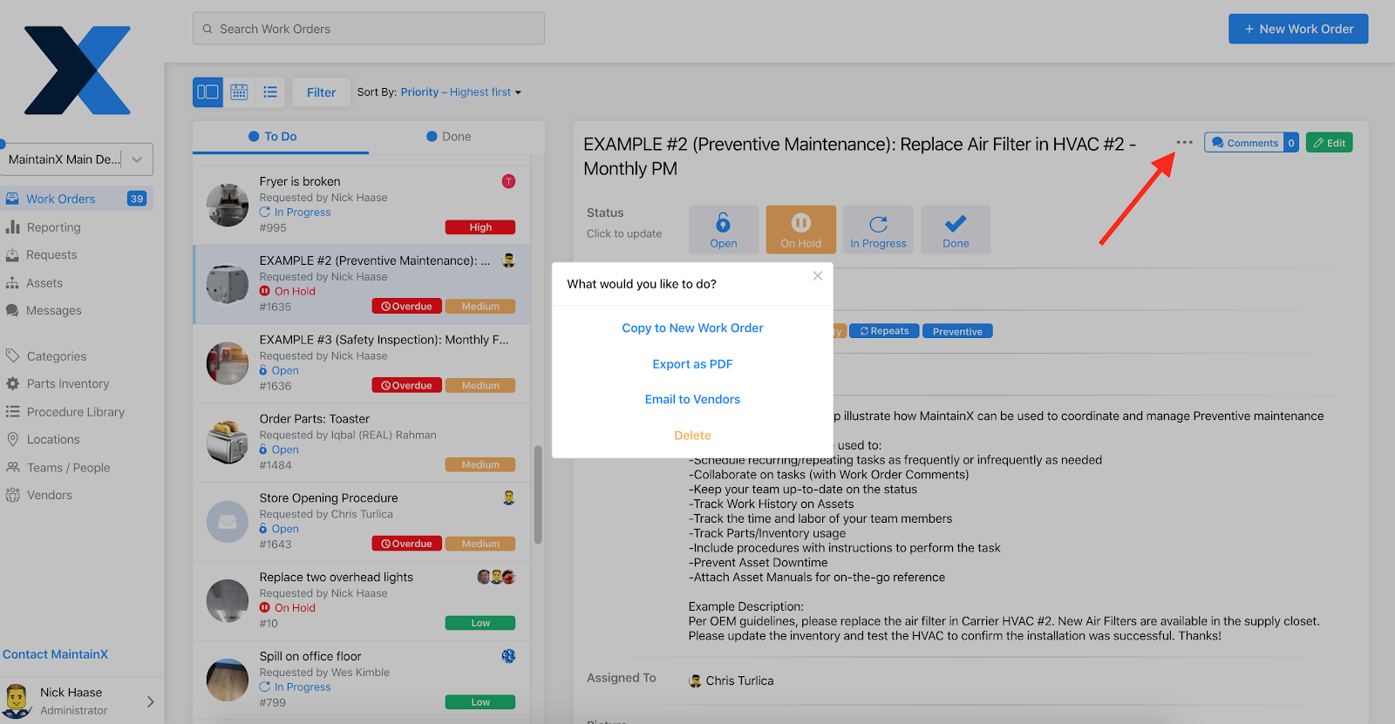
Task: Set status to Open
Action: (x=724, y=230)
